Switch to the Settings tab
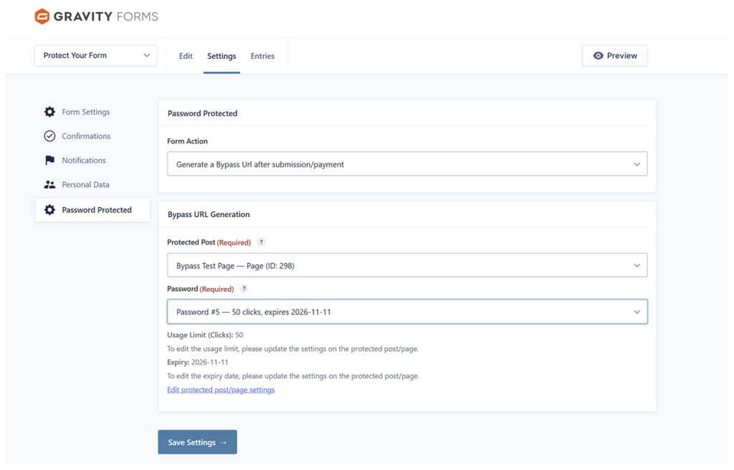 [x=221, y=56]
